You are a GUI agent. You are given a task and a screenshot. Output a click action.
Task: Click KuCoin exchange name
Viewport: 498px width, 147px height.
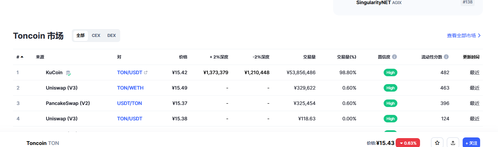tap(54, 72)
